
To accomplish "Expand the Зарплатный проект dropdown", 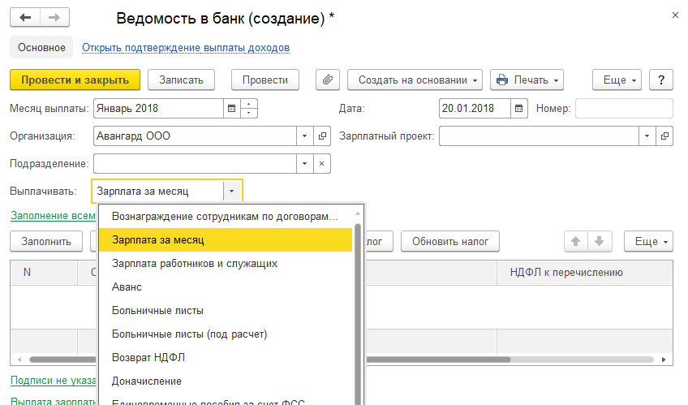I will tap(647, 136).
